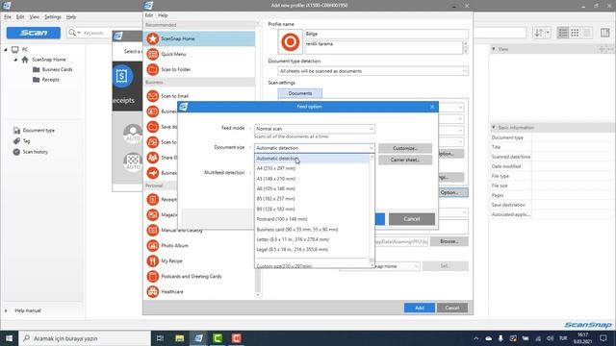Click the Option... button
Image resolution: width=616 pixels, height=346 pixels.
click(453, 192)
